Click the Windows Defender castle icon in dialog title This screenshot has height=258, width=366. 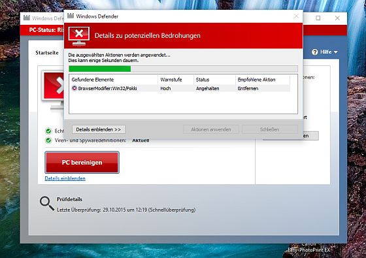pyautogui.click(x=71, y=16)
